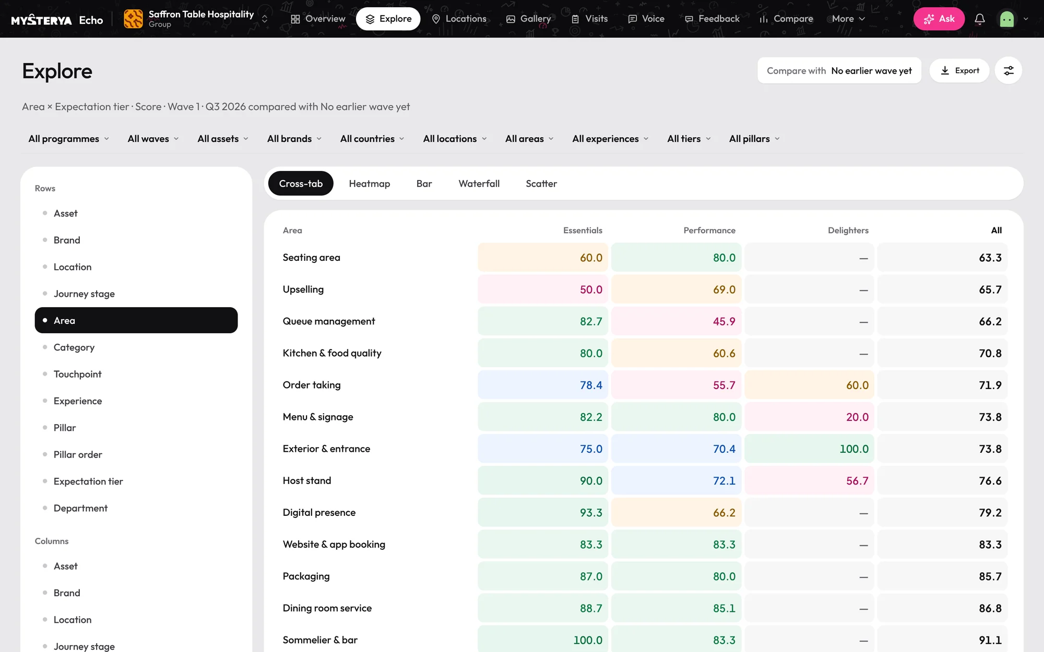
Task: Open the Visits page
Action: [590, 19]
